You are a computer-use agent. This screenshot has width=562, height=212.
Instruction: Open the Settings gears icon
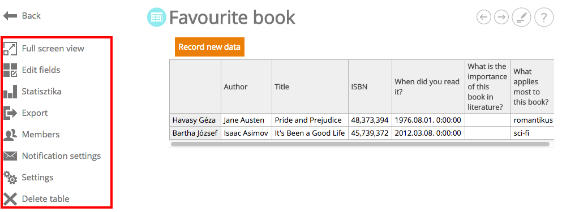pos(10,178)
